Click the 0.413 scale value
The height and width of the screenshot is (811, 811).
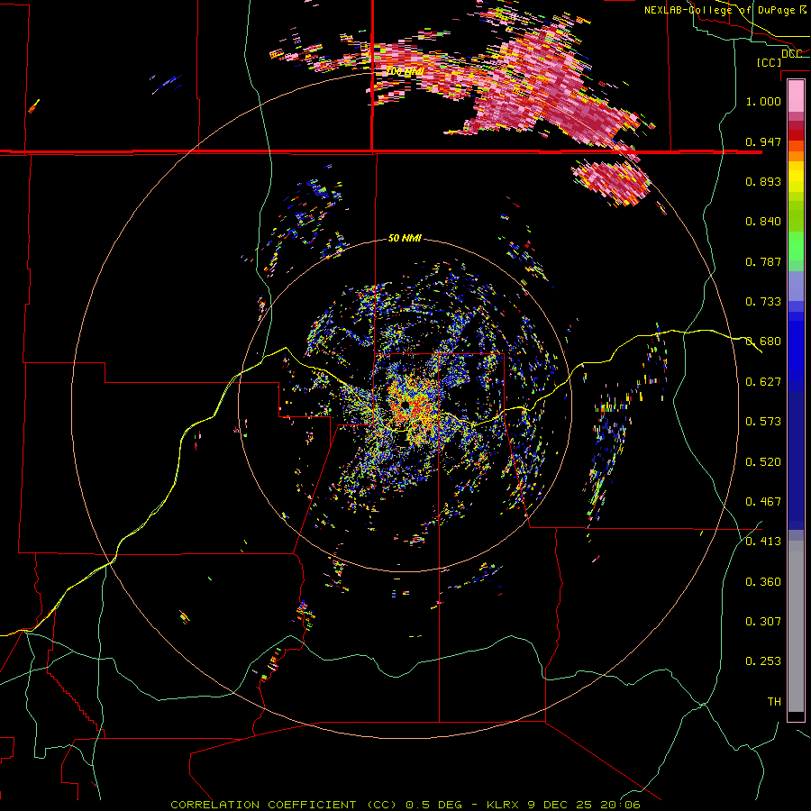pyautogui.click(x=763, y=542)
